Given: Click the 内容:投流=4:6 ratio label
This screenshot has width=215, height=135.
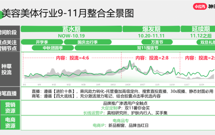Looking at the screenshot, I should click(x=72, y=58).
